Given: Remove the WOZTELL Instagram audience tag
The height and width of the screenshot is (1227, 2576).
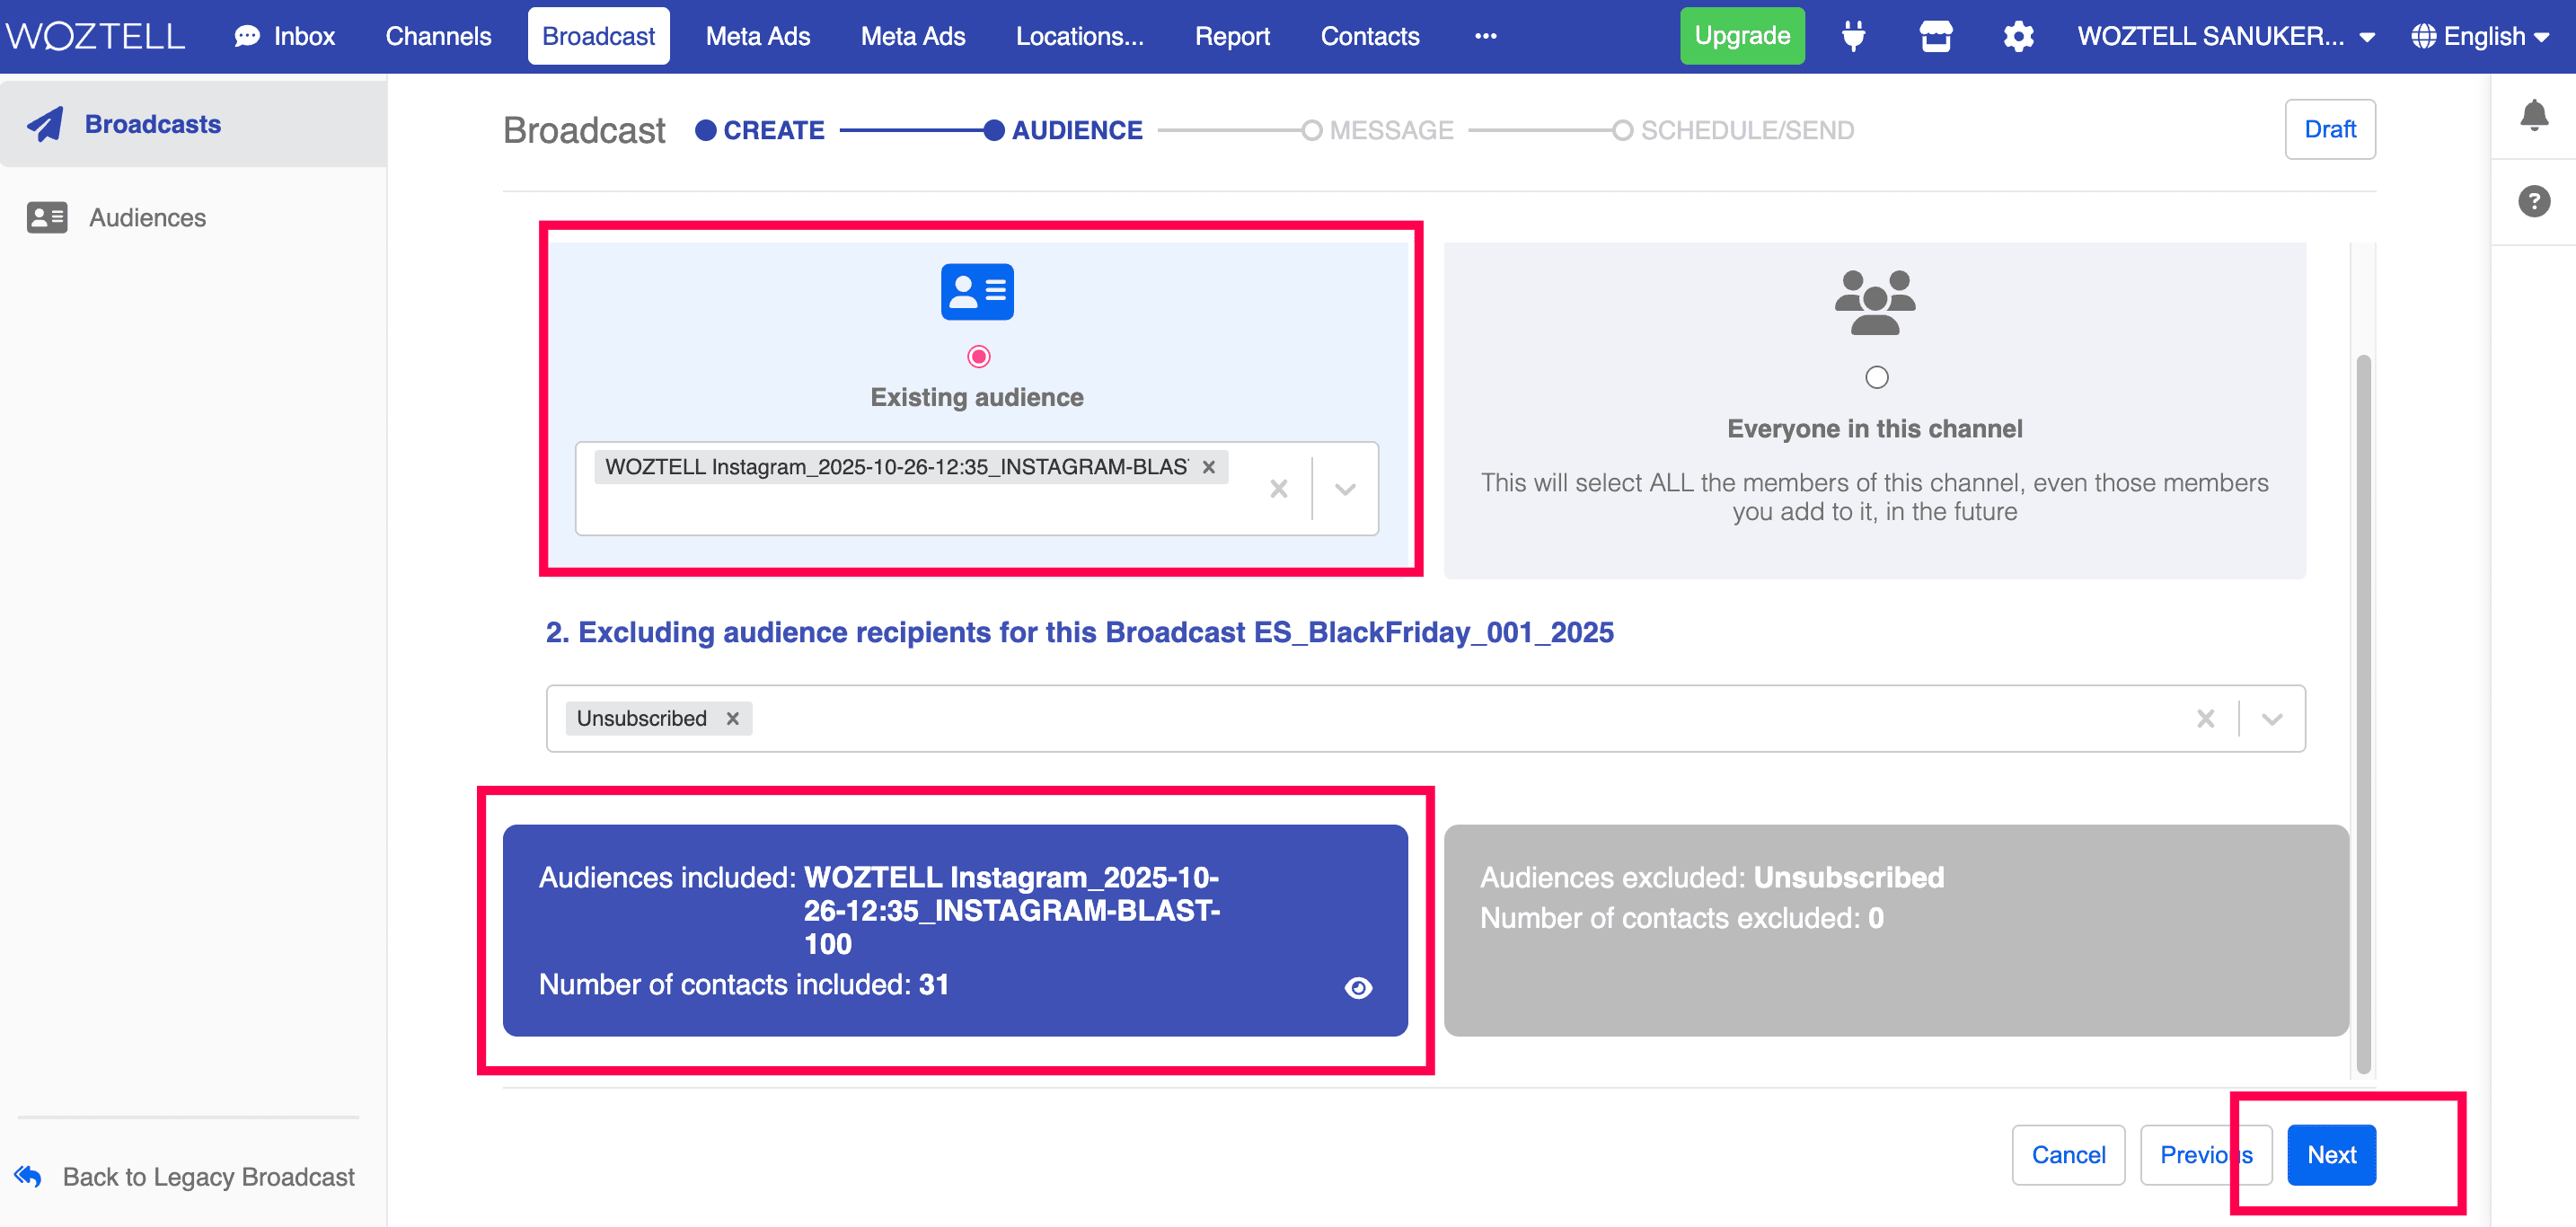Looking at the screenshot, I should tap(1208, 467).
